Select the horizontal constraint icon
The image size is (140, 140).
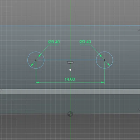[x=70, y=63]
